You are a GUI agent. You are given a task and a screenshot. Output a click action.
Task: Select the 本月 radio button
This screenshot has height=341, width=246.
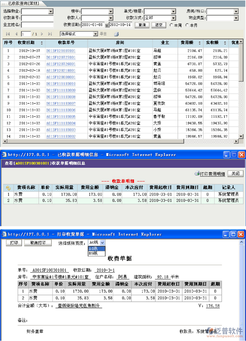point(187,25)
